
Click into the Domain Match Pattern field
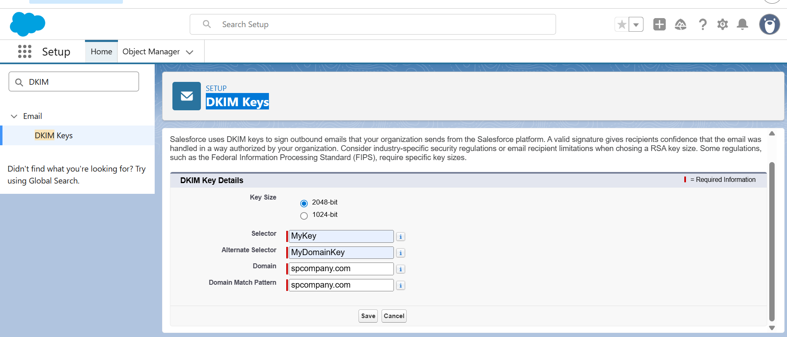[x=341, y=285]
